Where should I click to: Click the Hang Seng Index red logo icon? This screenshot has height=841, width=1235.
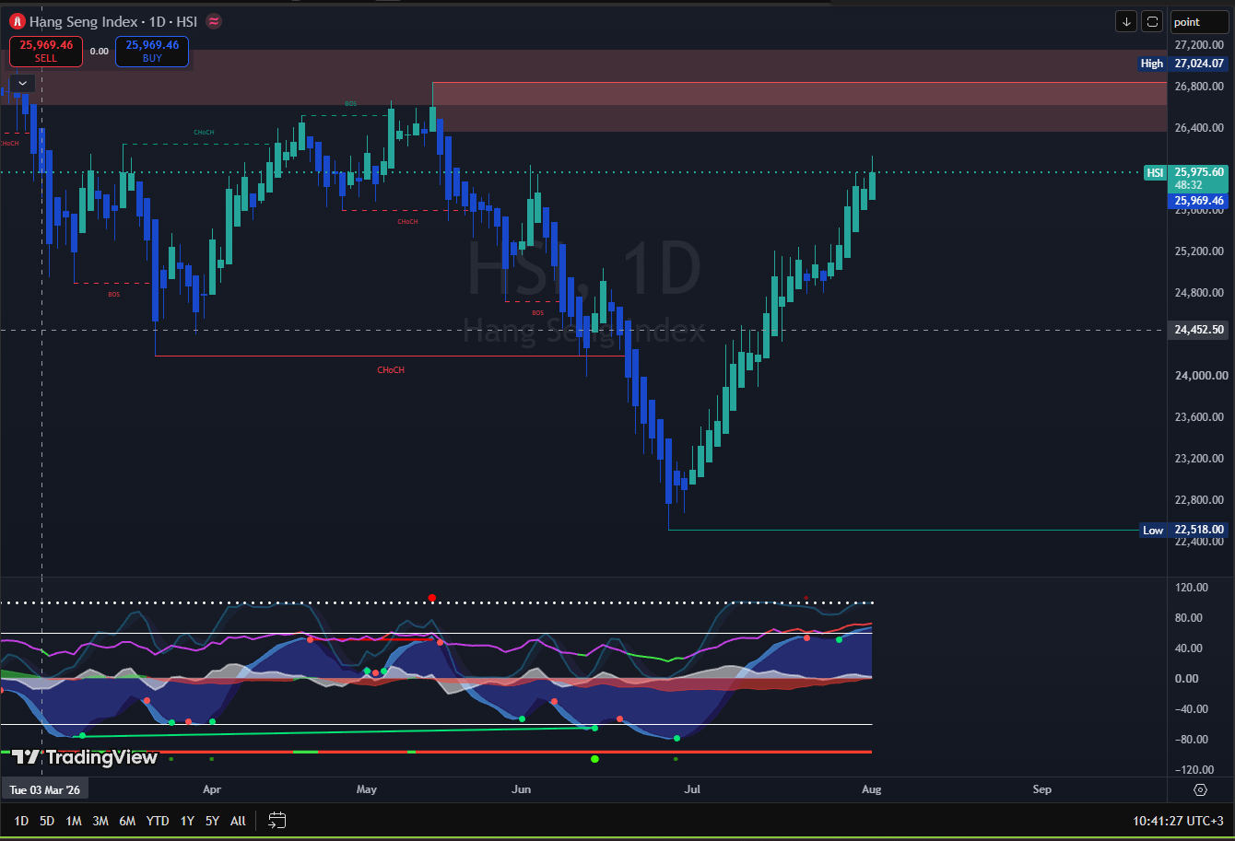pos(18,21)
